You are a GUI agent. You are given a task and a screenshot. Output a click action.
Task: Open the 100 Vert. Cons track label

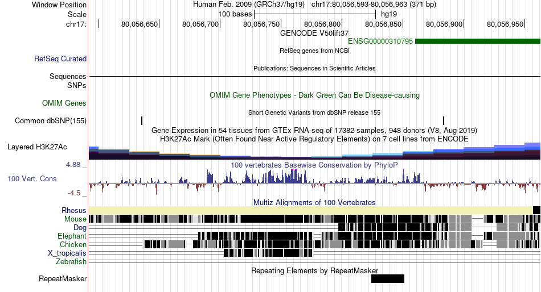[x=32, y=179]
